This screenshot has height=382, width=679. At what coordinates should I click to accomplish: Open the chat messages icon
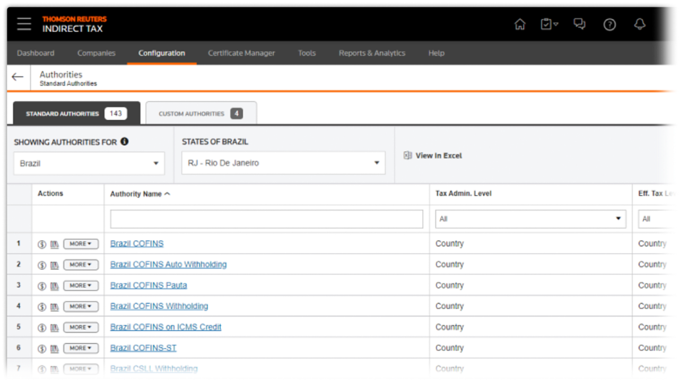tap(580, 24)
